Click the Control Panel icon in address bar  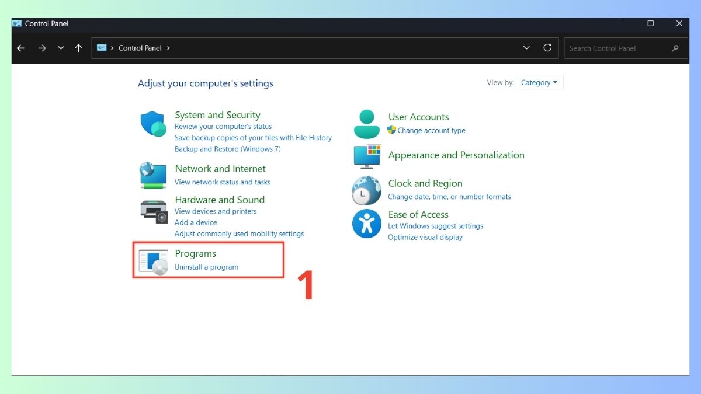102,48
